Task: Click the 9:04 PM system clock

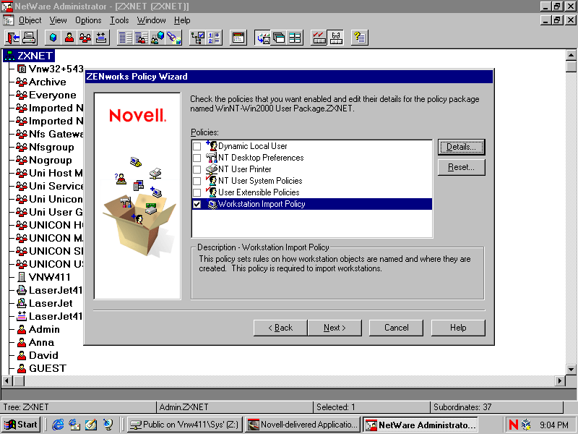Action: [553, 425]
